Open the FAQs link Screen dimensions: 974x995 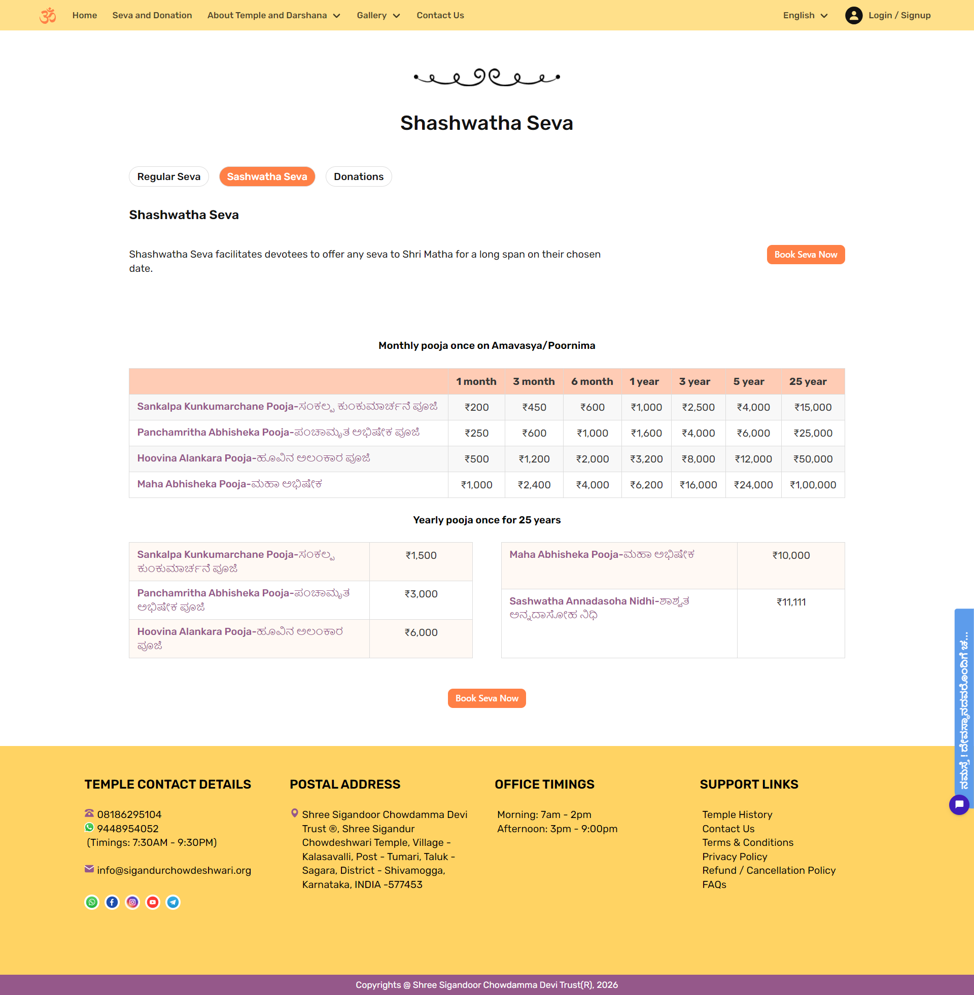coord(714,885)
